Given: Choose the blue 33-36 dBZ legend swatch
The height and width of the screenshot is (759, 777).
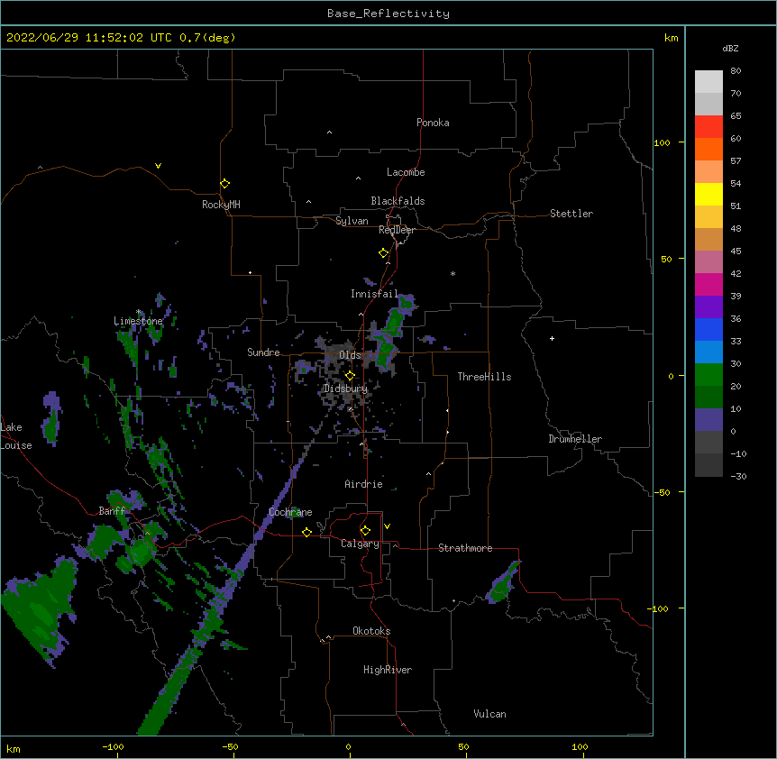Looking at the screenshot, I should tap(708, 329).
